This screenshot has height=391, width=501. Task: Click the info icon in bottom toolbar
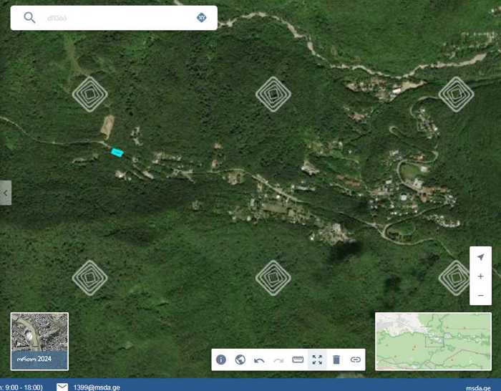(221, 359)
